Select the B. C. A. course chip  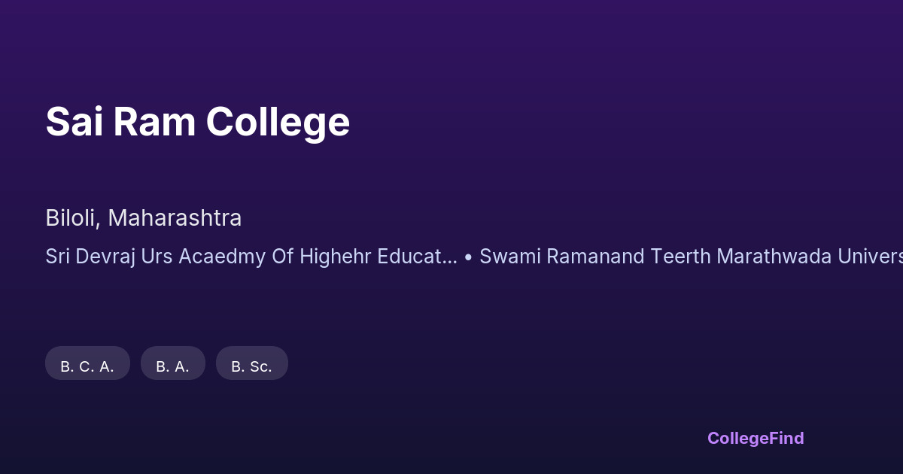(x=87, y=366)
